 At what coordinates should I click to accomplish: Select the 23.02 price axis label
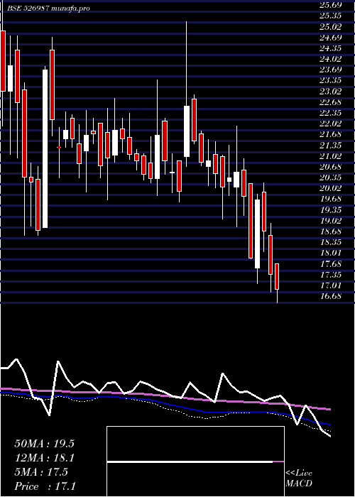click(330, 92)
